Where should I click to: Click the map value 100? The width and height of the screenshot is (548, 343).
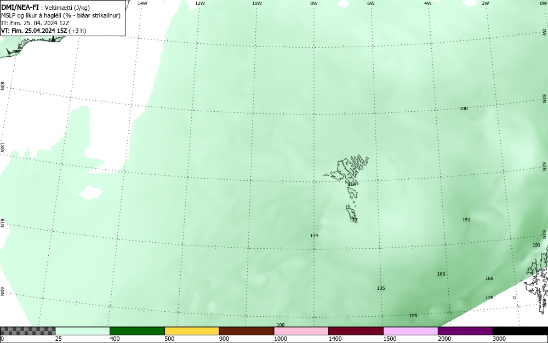coord(464,108)
